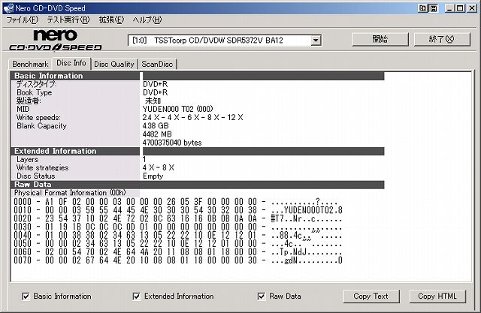Click the MID value YUDEN000 T02 (000)
Screen dimensions: 481x313
177,109
